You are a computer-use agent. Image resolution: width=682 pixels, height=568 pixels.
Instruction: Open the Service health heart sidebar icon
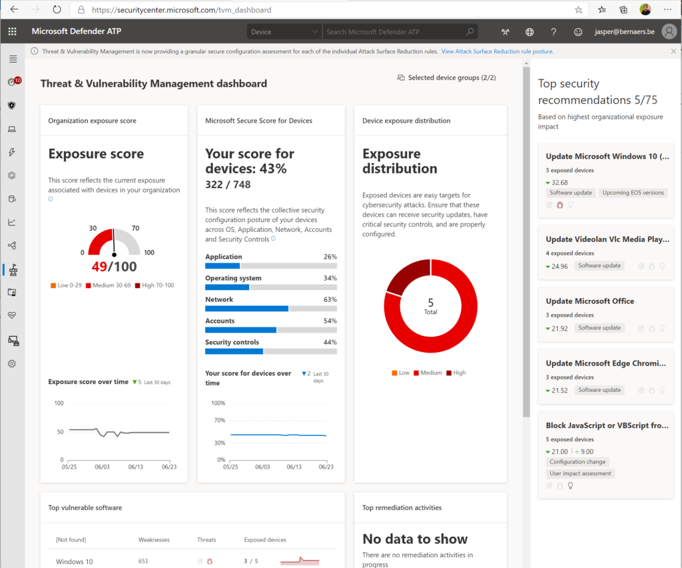[x=12, y=315]
